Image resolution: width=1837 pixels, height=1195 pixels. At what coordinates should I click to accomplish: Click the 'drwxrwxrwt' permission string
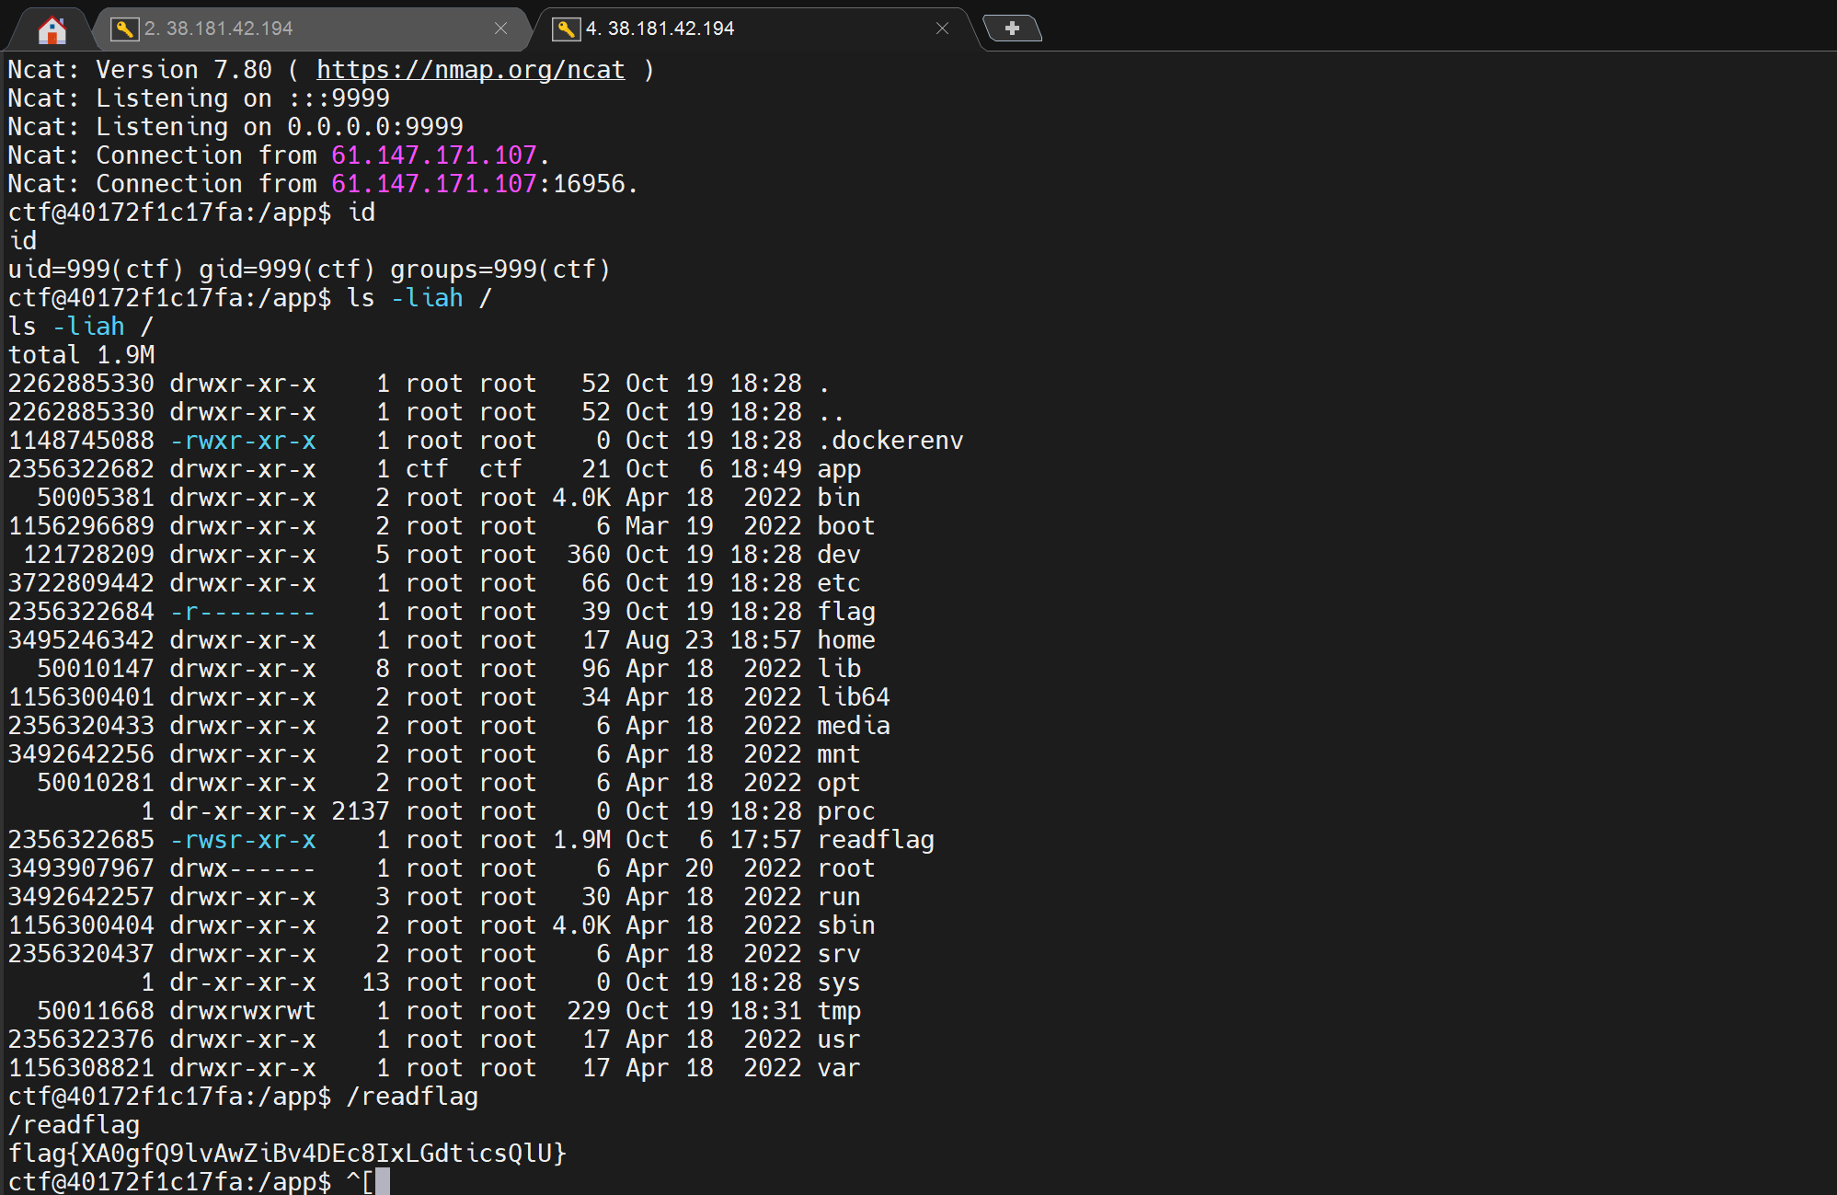[243, 1011]
